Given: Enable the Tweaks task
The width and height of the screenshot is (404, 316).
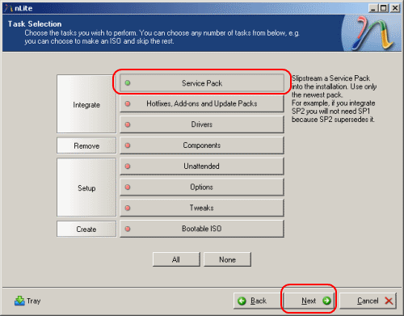Looking at the screenshot, I should (x=202, y=208).
